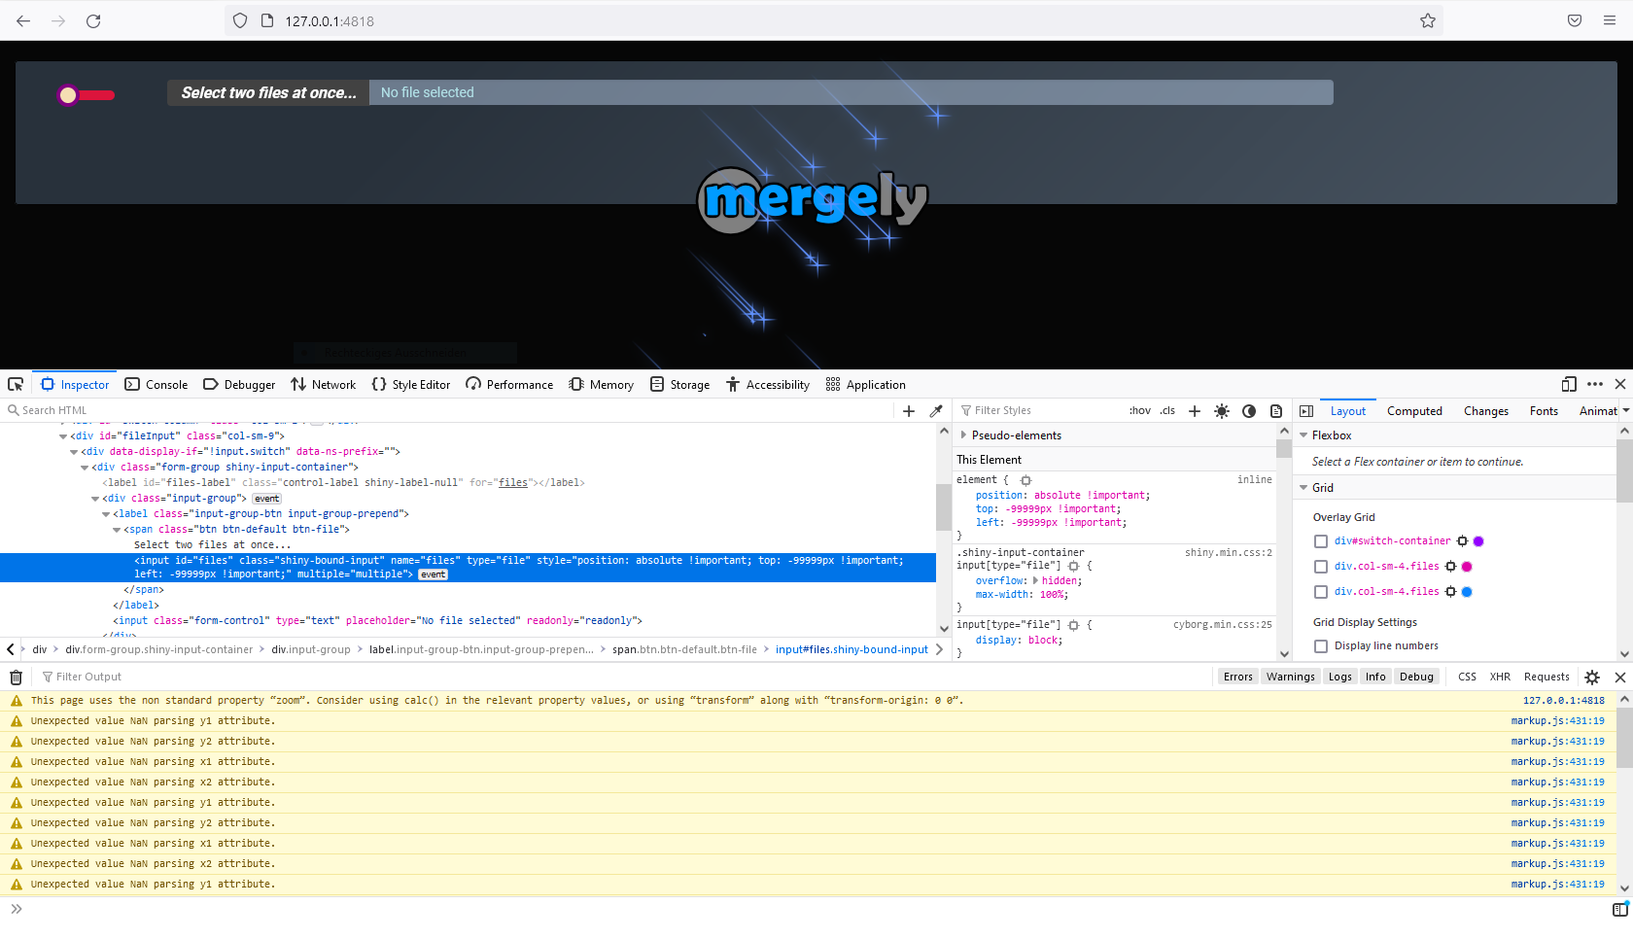
Task: Change the pink grid overlay color swatch
Action: pos(1467,567)
